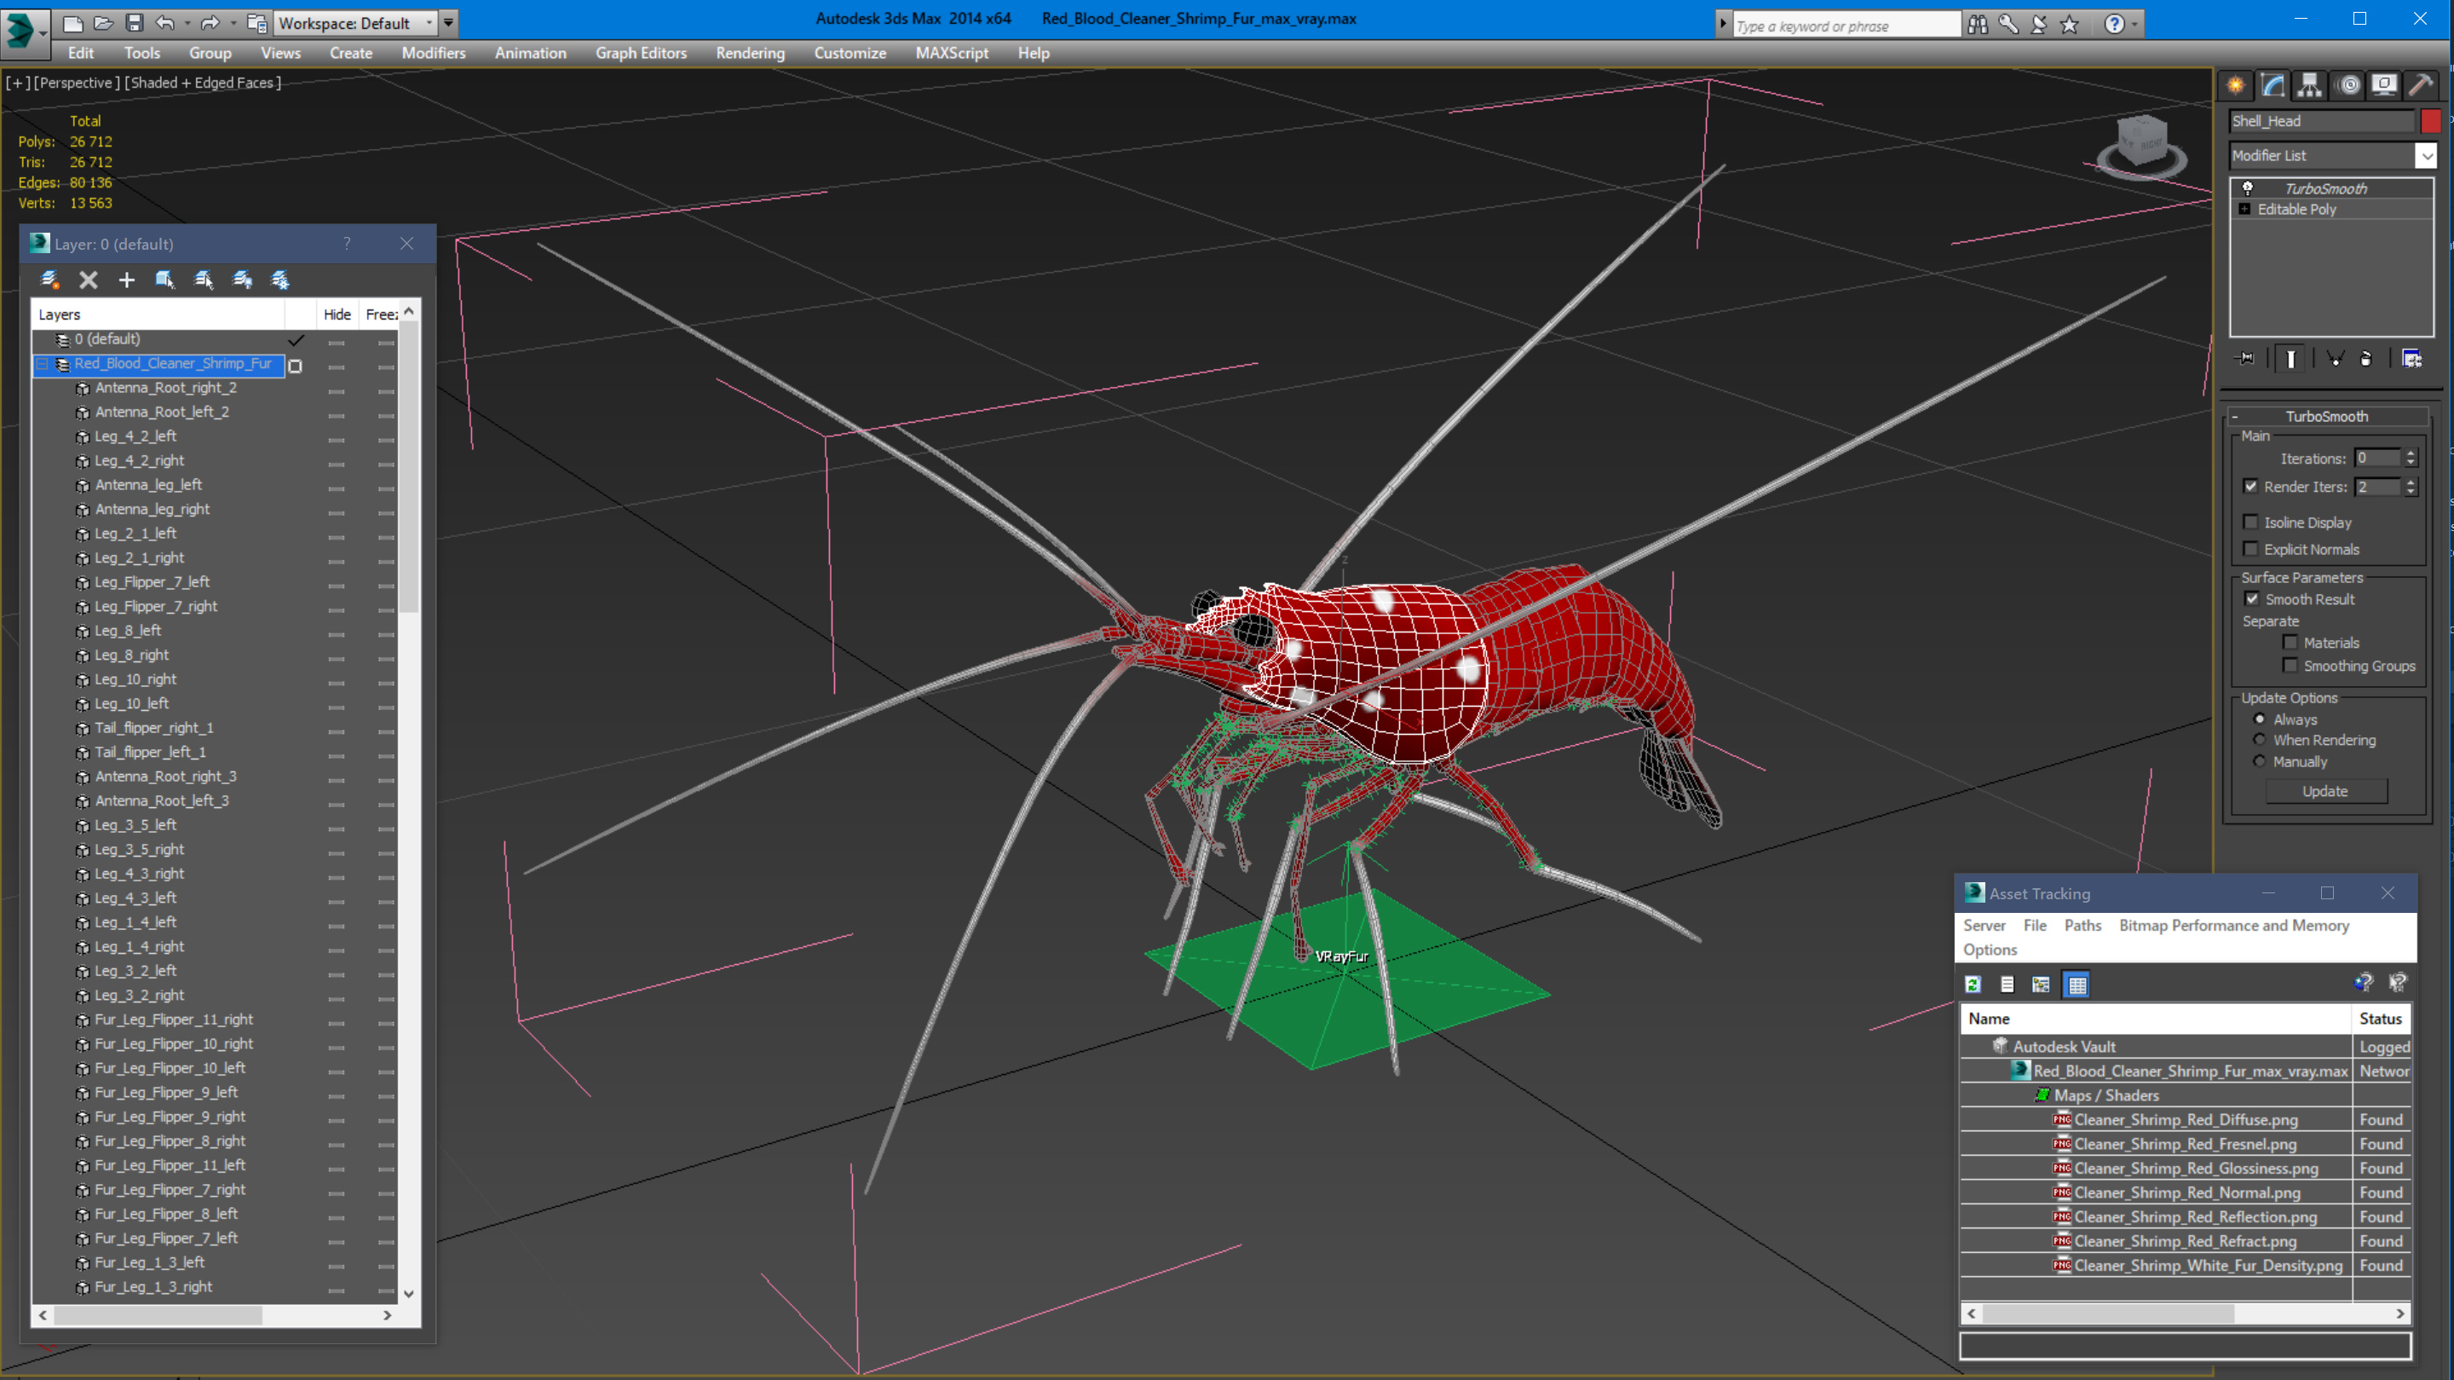This screenshot has width=2454, height=1380.
Task: Open the Utilities hammer panel tab
Action: (2422, 86)
